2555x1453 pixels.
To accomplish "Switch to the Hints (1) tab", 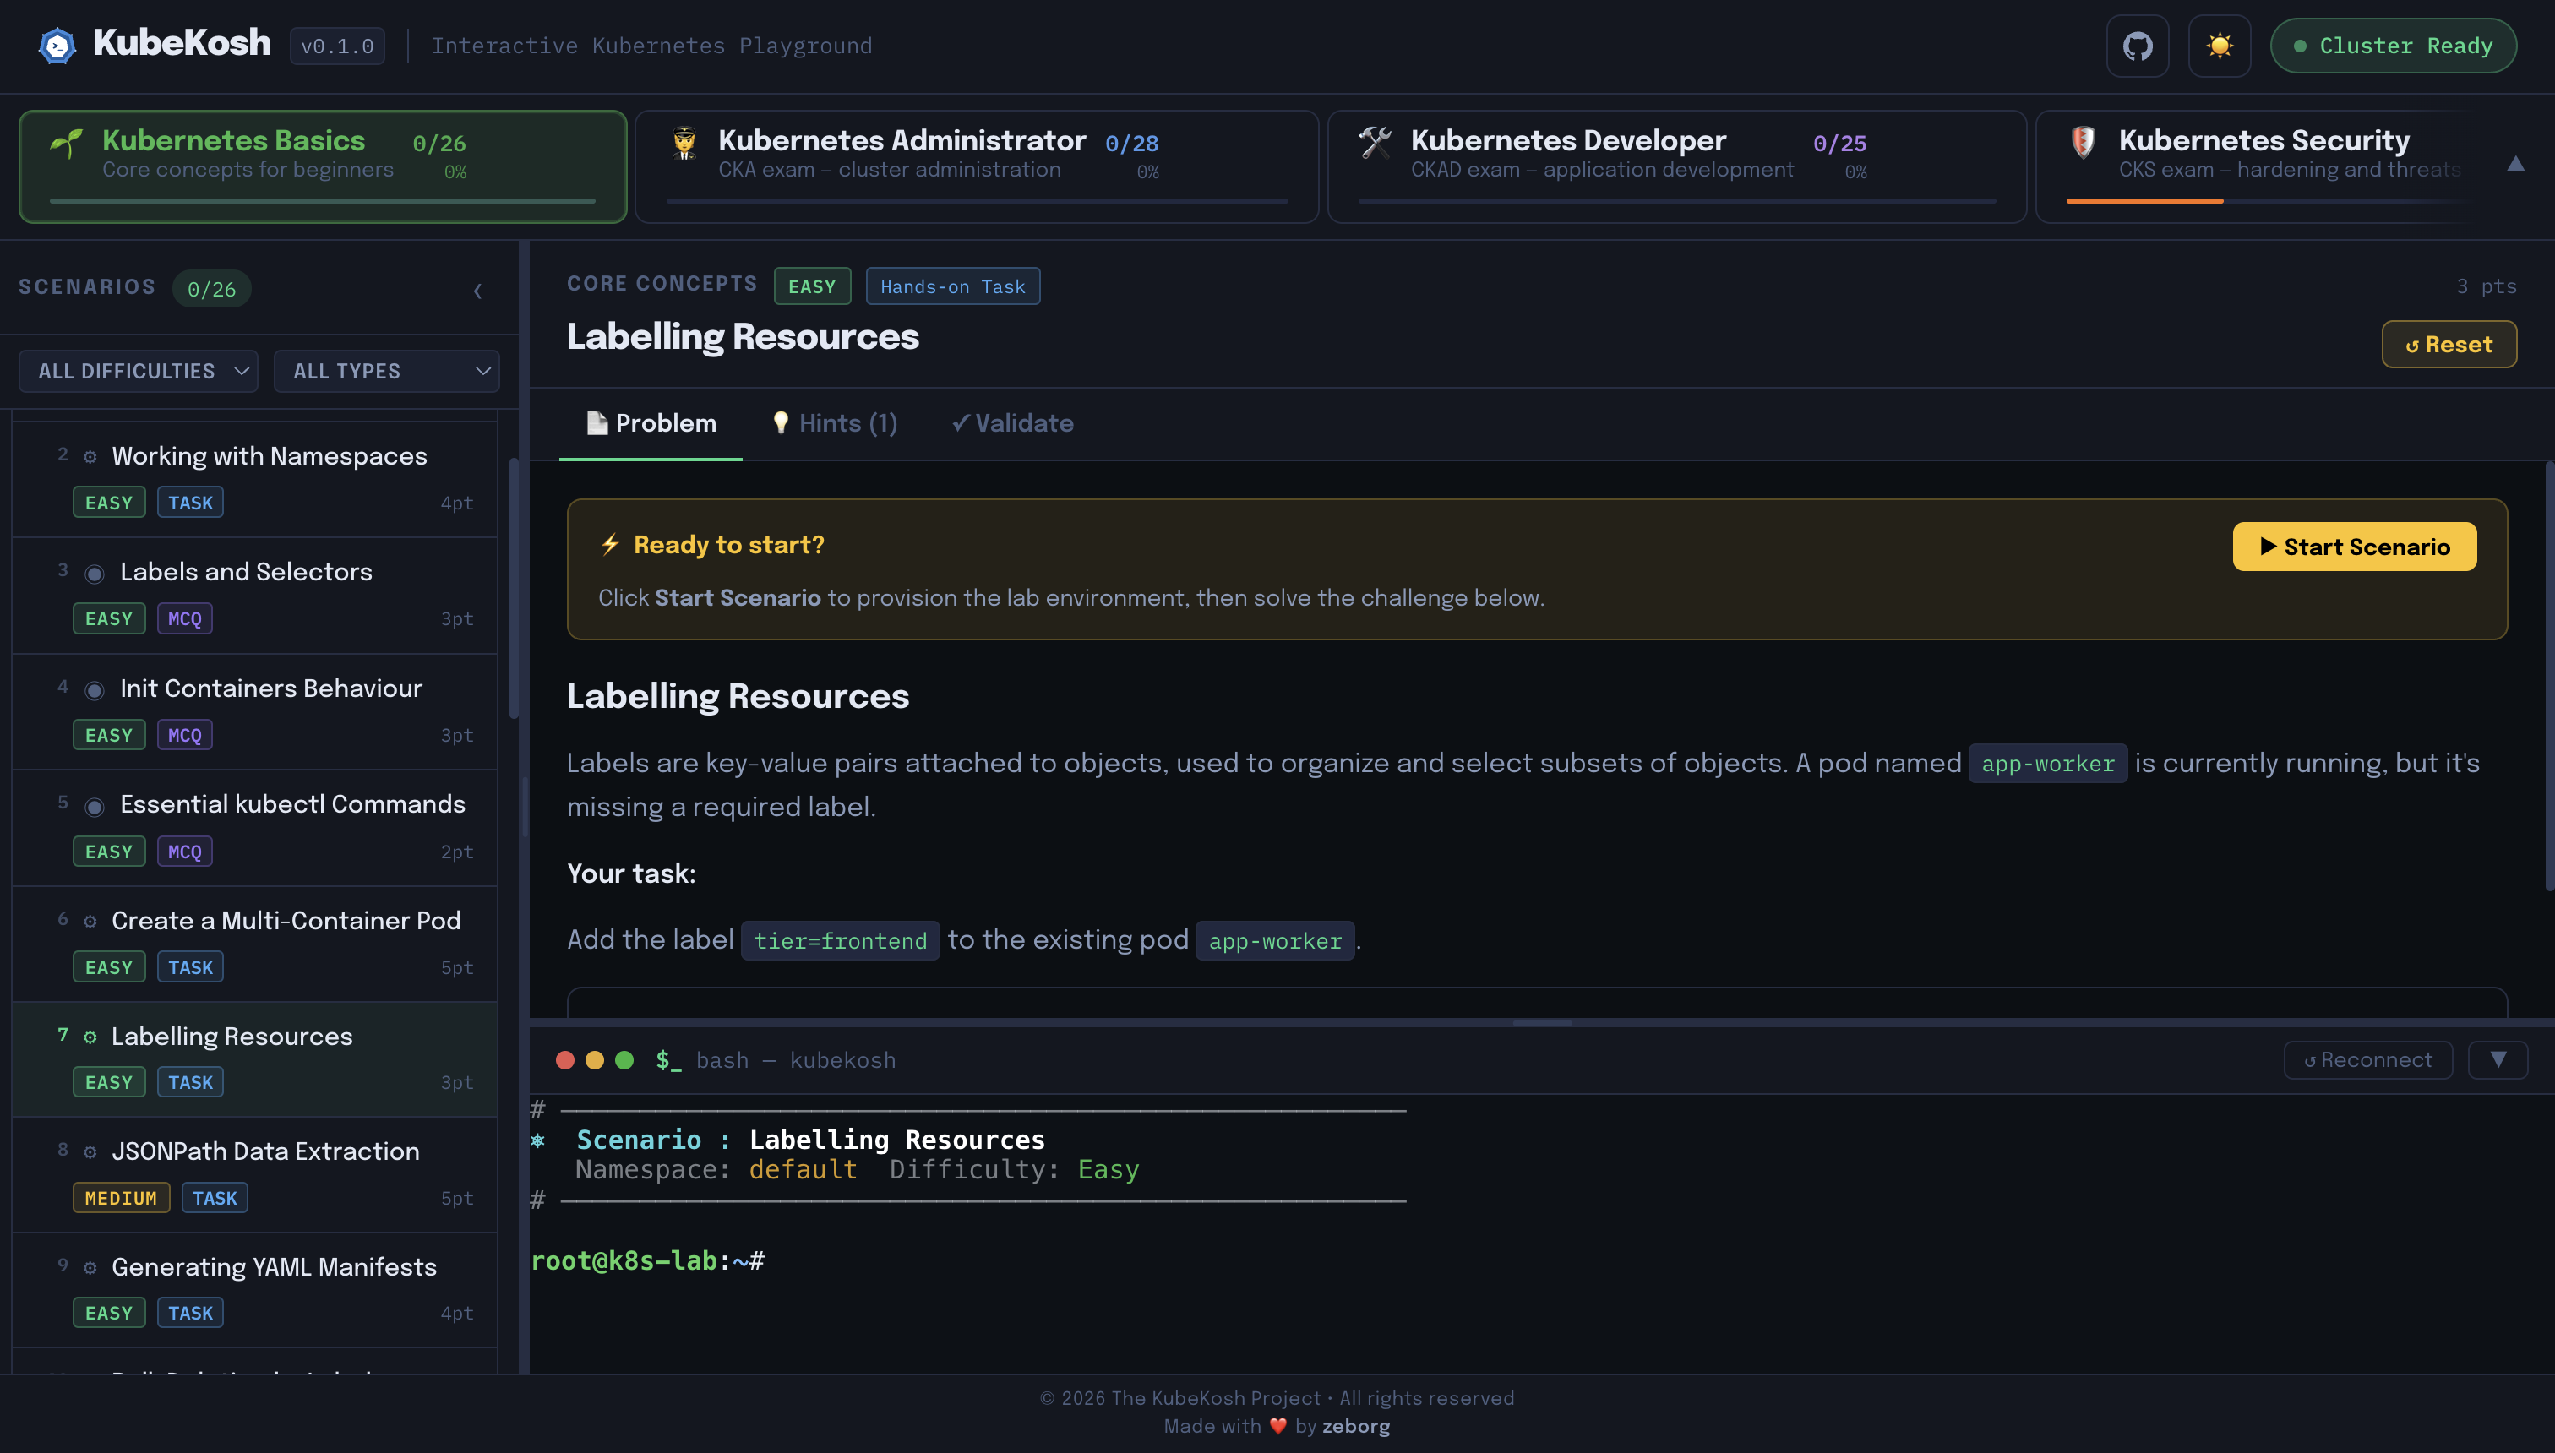I will (x=836, y=423).
